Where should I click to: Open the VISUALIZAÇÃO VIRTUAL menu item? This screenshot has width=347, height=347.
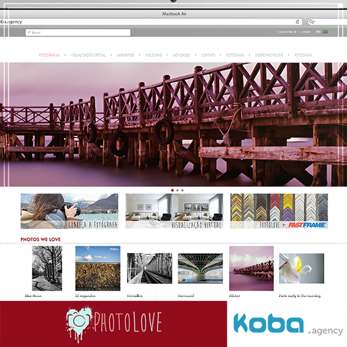(88, 55)
